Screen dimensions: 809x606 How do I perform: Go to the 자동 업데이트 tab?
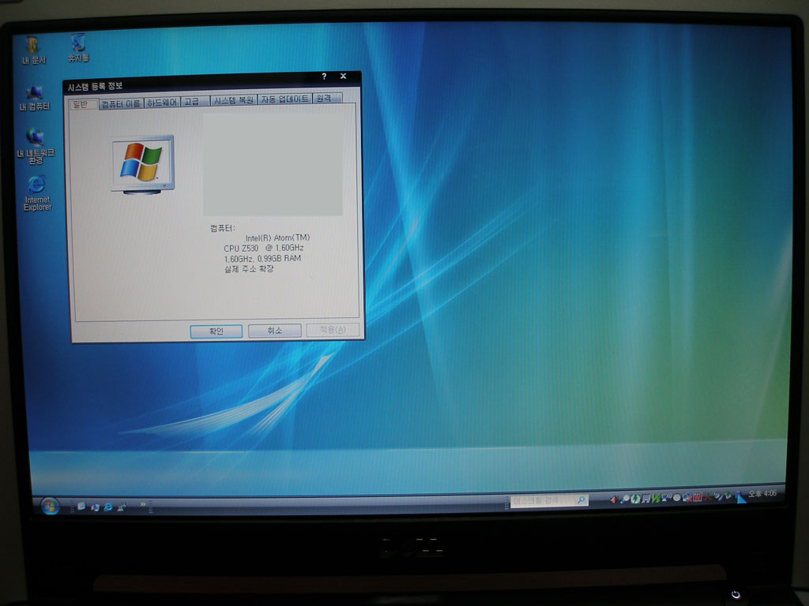coord(284,99)
